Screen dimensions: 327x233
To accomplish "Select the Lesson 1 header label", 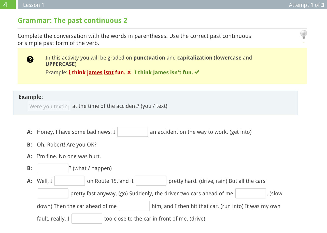I will click(34, 5).
